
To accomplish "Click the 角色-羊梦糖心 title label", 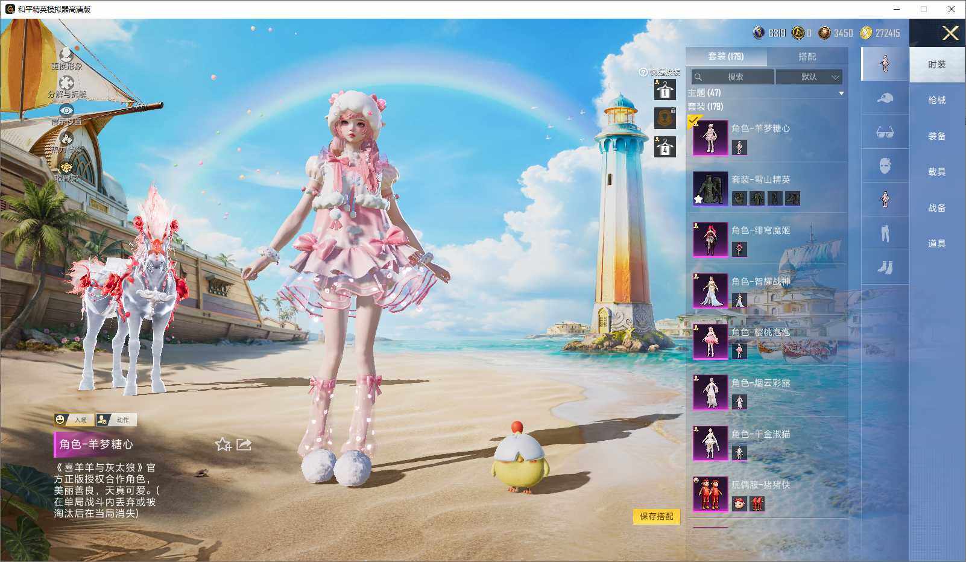I will [x=96, y=444].
